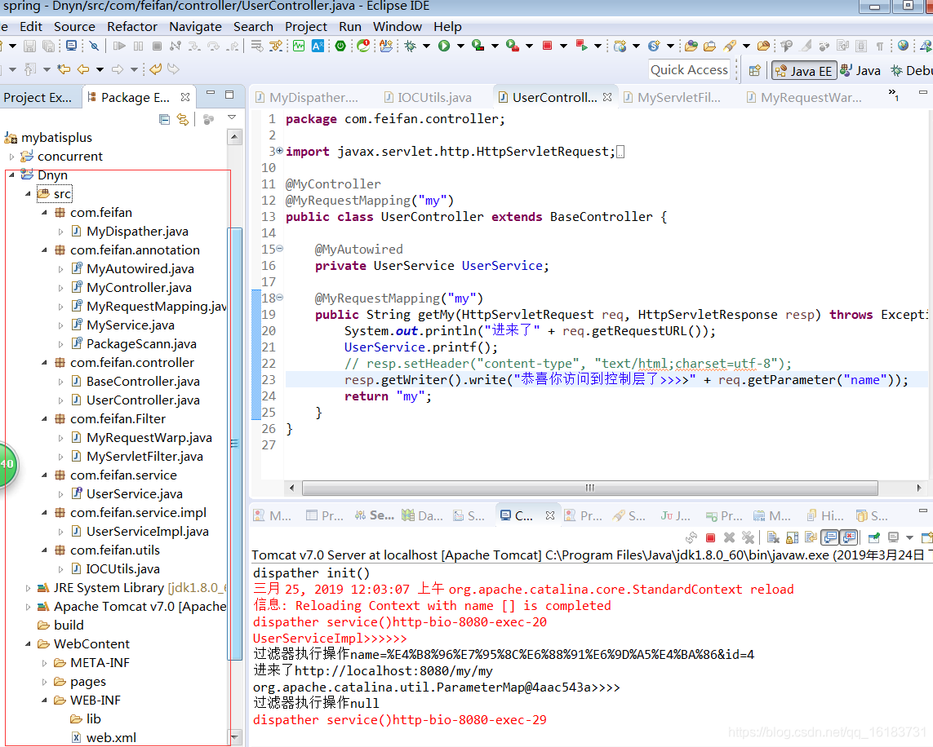Toggle Show Console on standard output change

coord(829,537)
